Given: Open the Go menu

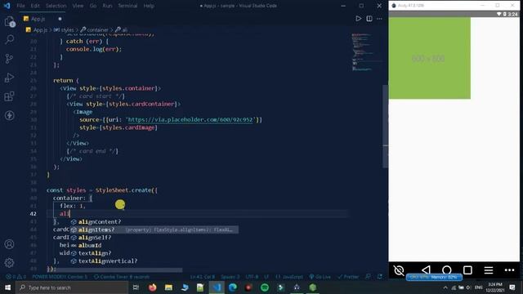Looking at the screenshot, I should click(x=93, y=6).
